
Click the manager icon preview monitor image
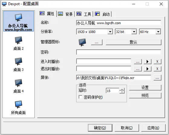[82, 42]
